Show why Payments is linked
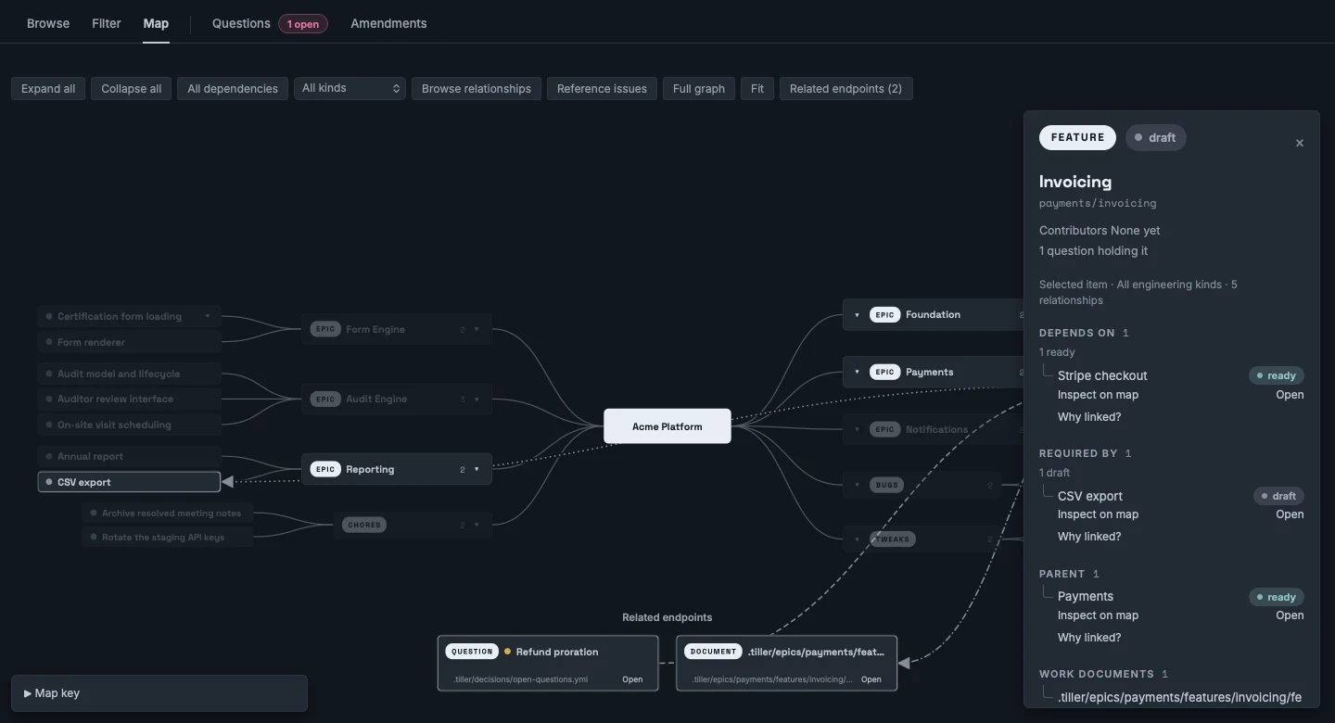The width and height of the screenshot is (1335, 723). (1089, 638)
